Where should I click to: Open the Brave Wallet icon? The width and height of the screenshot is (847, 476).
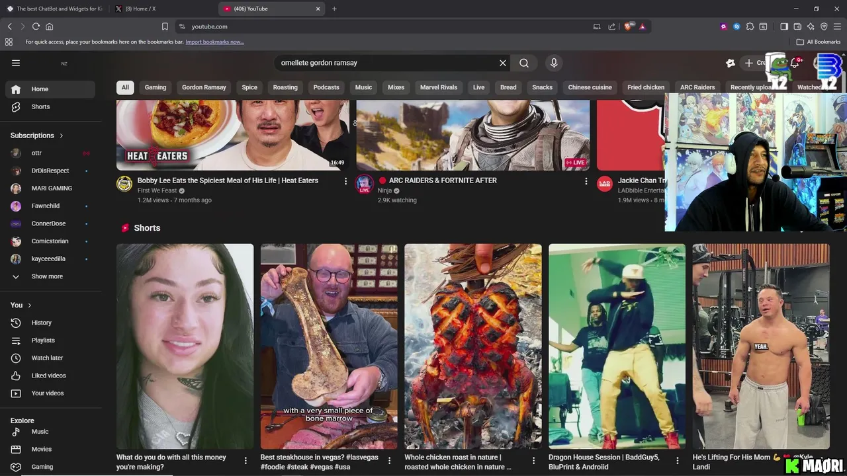797,26
